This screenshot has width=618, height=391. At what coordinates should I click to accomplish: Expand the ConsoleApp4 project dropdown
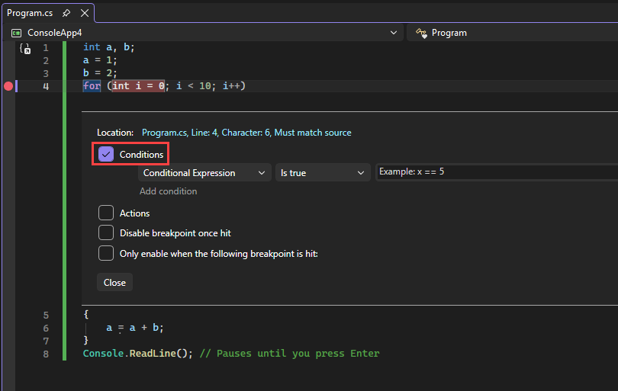click(394, 33)
